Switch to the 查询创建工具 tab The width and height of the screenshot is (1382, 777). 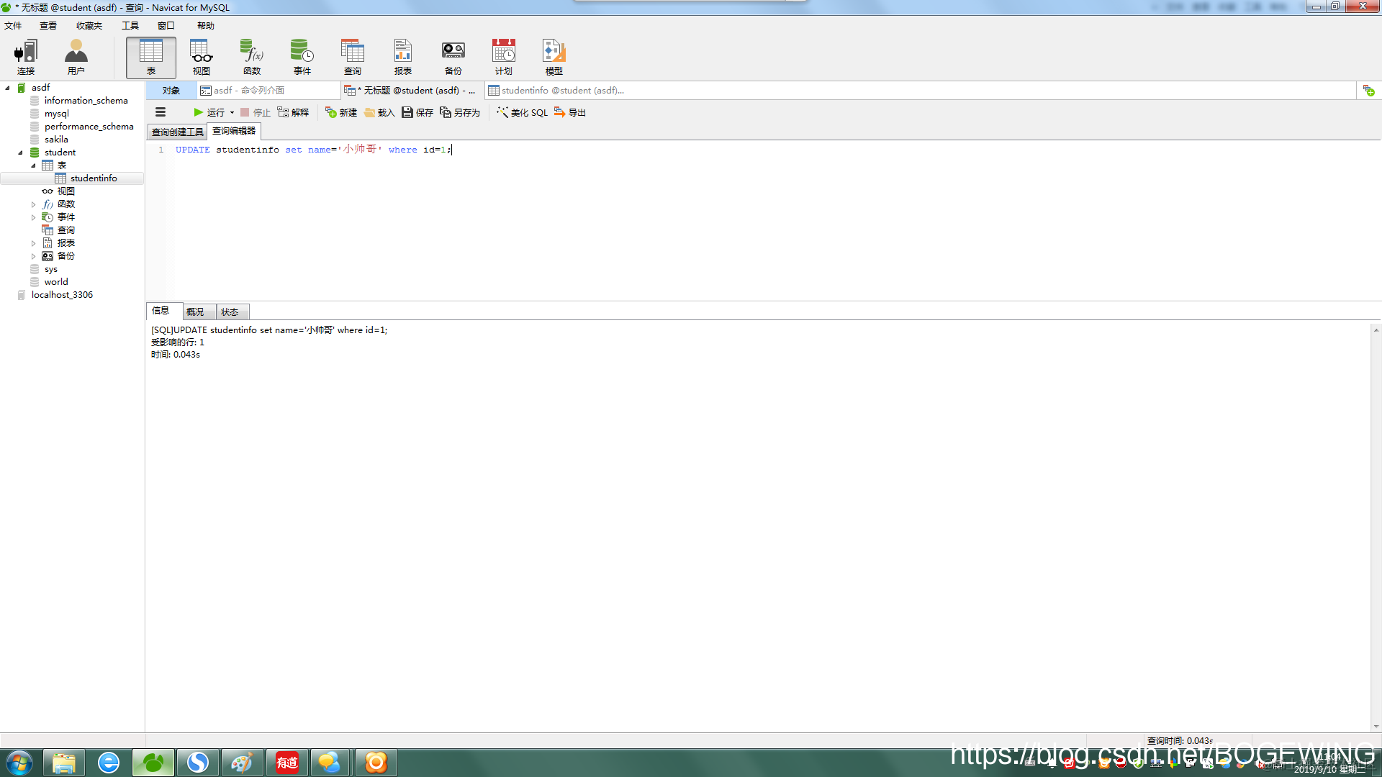tap(177, 132)
